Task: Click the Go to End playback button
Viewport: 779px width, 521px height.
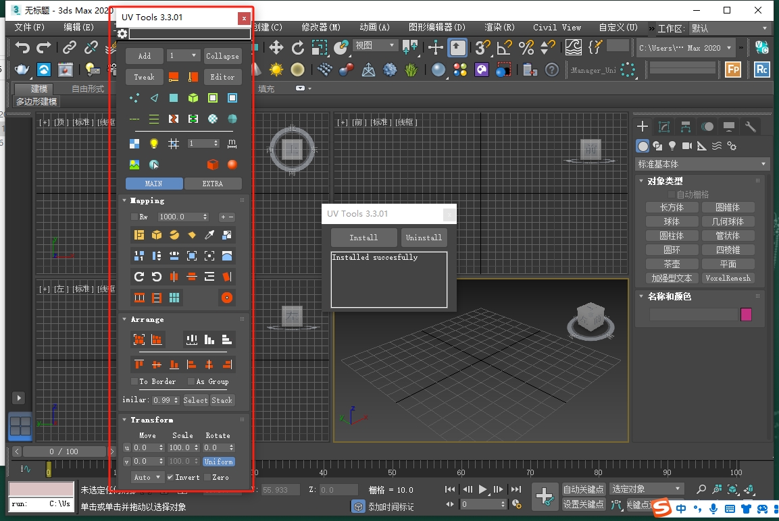Action: click(516, 489)
